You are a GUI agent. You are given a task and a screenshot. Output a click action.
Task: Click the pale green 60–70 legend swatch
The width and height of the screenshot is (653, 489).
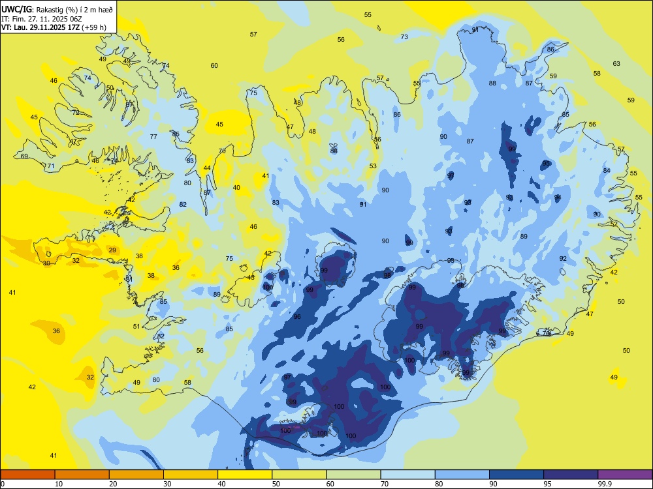353,475
